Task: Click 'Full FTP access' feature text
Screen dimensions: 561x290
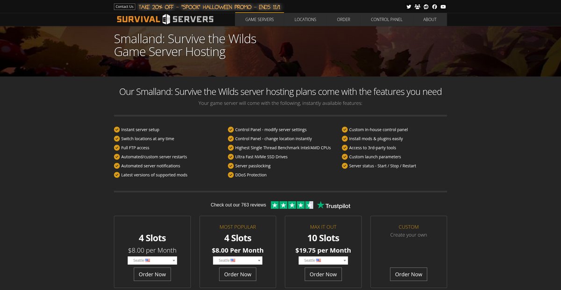Action: [x=135, y=148]
